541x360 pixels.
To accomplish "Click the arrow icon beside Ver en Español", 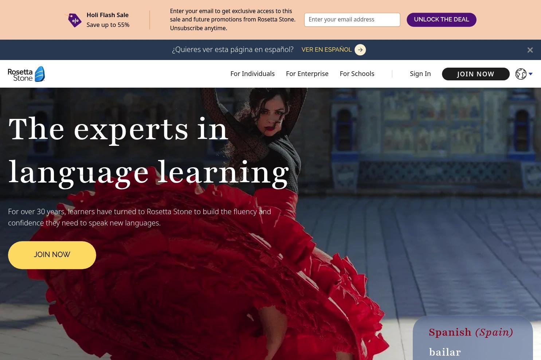I will click(360, 50).
